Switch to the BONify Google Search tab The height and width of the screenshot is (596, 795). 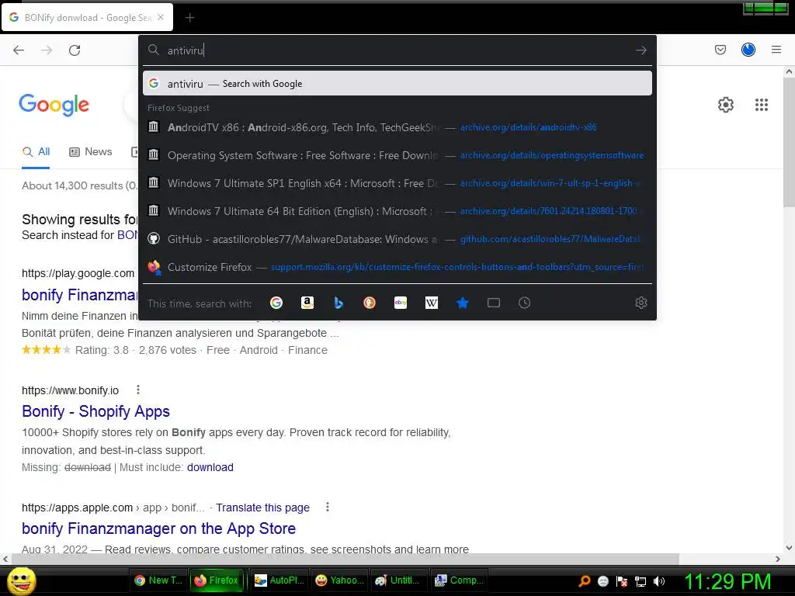[87, 17]
